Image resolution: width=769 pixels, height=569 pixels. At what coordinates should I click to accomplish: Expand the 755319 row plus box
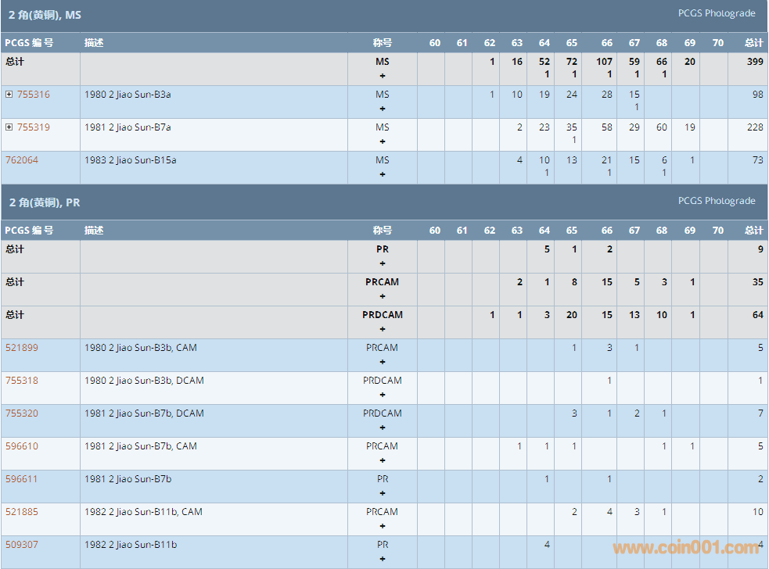tap(9, 127)
